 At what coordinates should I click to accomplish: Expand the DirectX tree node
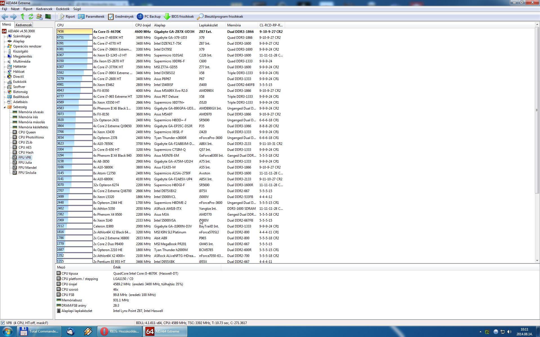4,77
